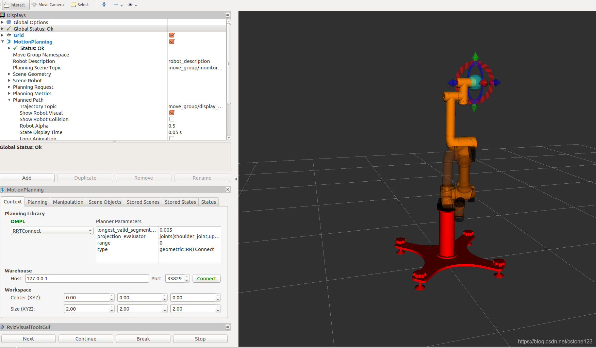Click the Status: Ok checkmark icon
Screen dimensions: 596x348
click(15, 48)
